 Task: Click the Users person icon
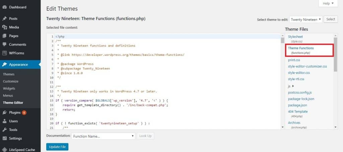(x=4, y=121)
